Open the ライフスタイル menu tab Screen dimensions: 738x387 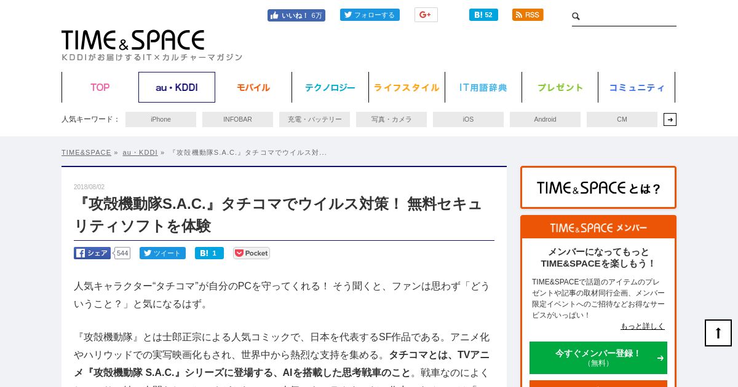click(x=407, y=87)
